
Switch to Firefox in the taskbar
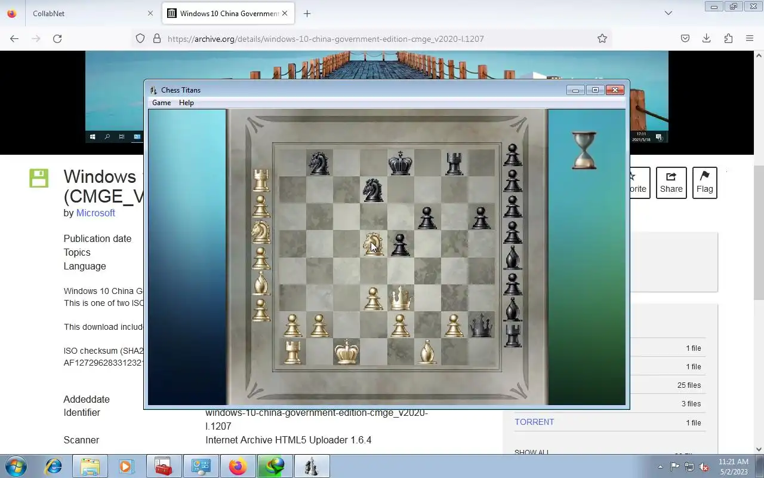pos(237,466)
